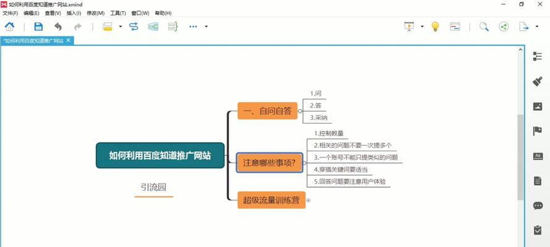550x247 pixels.
Task: Open the 帮助(H) menu
Action: tap(163, 14)
